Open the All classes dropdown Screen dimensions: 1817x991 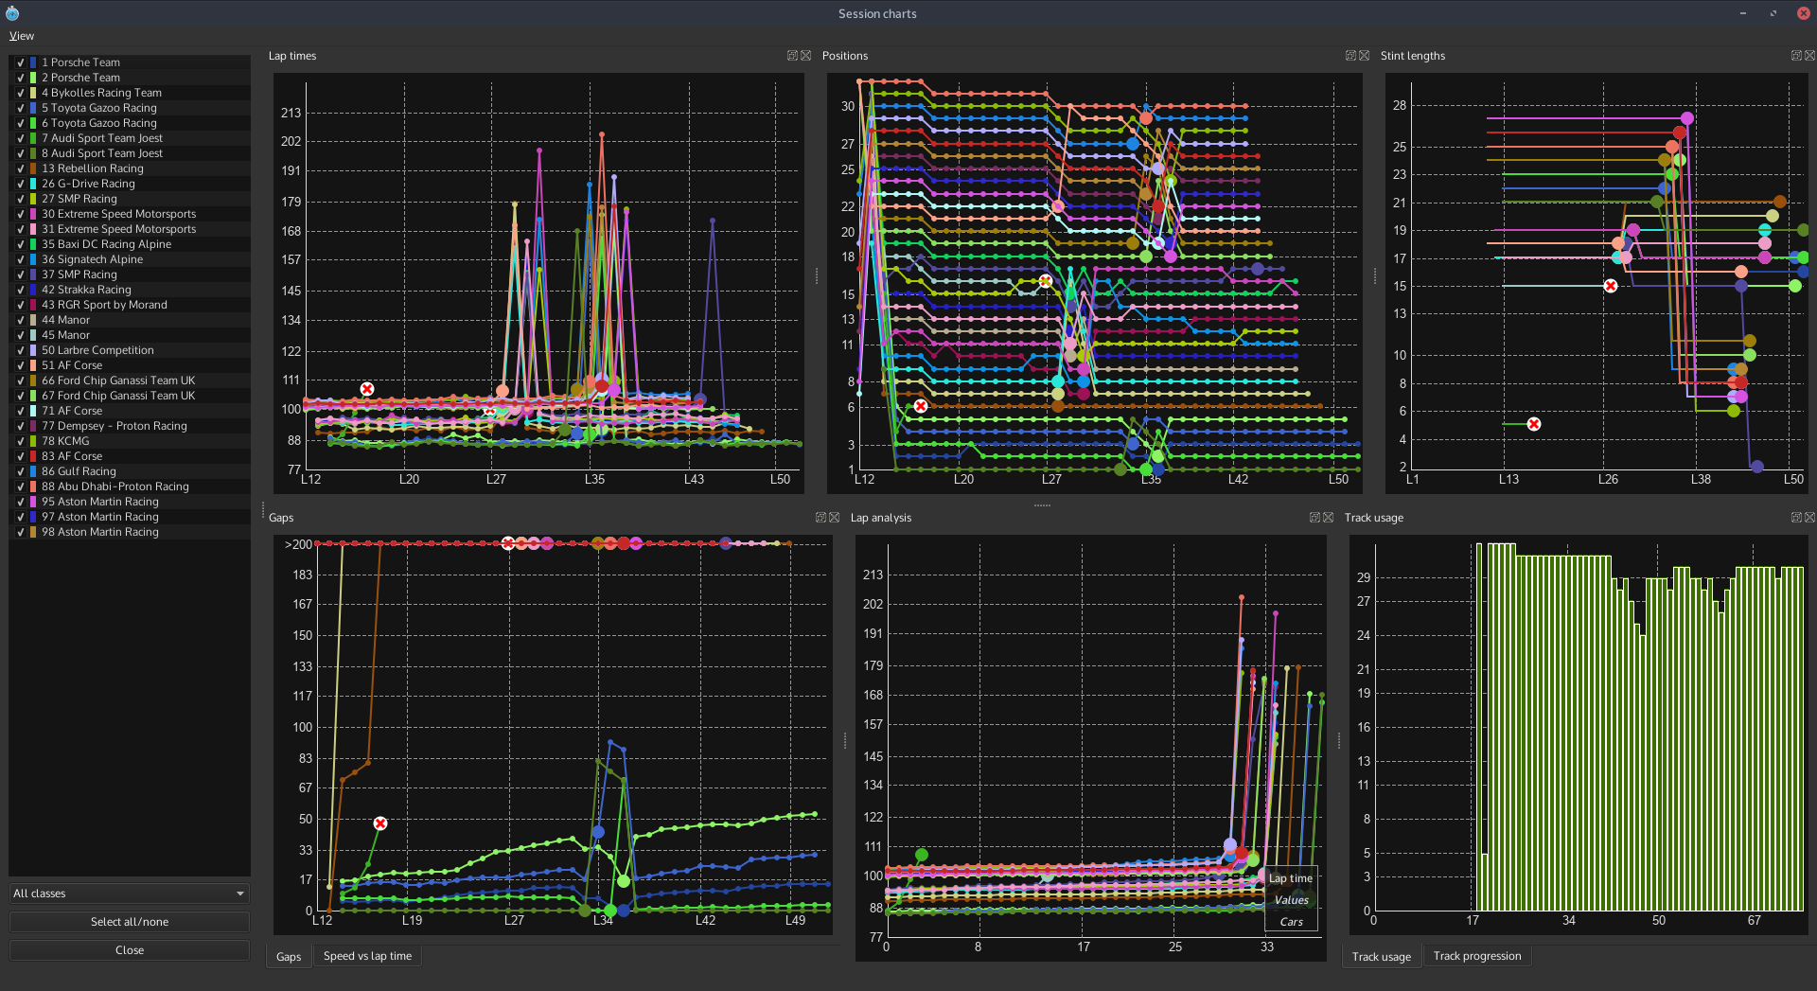pyautogui.click(x=129, y=894)
